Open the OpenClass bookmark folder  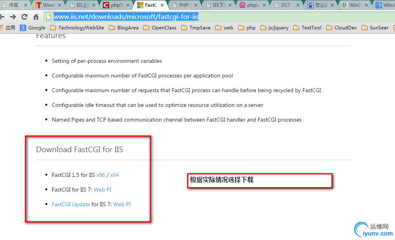[x=160, y=28]
